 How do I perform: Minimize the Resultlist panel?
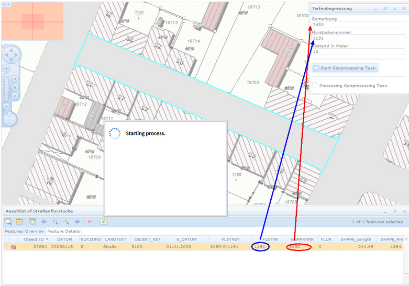[x=385, y=212]
